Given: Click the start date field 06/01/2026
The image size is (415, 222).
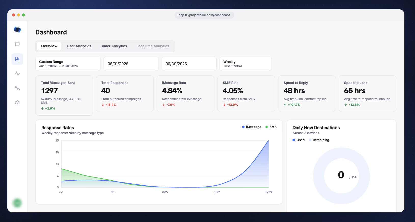Looking at the screenshot, I should click(x=131, y=64).
